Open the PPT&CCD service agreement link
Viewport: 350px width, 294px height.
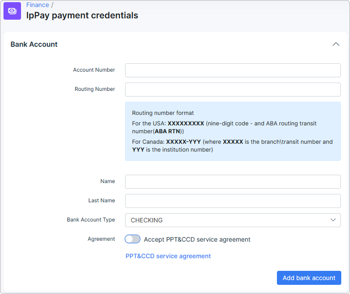coord(168,256)
